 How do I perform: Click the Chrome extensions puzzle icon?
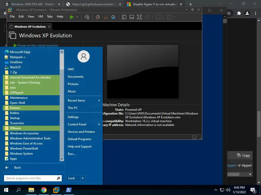point(239,13)
